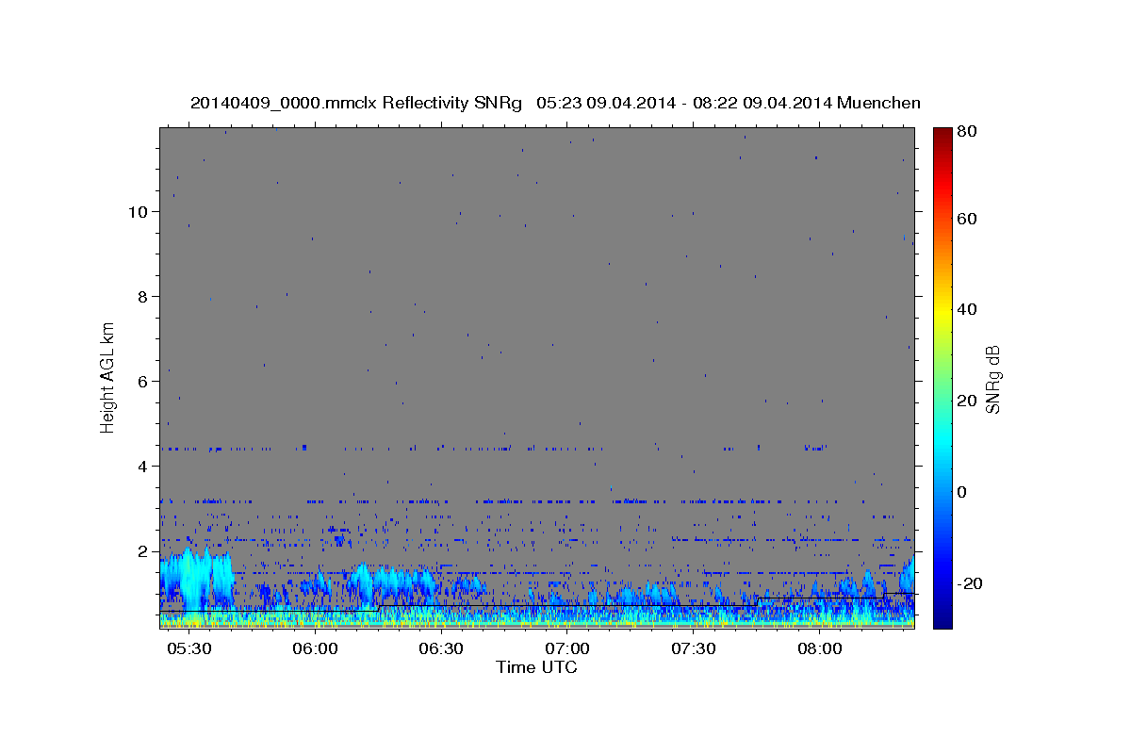Click the 'Time UTC' x-axis label

tap(536, 667)
